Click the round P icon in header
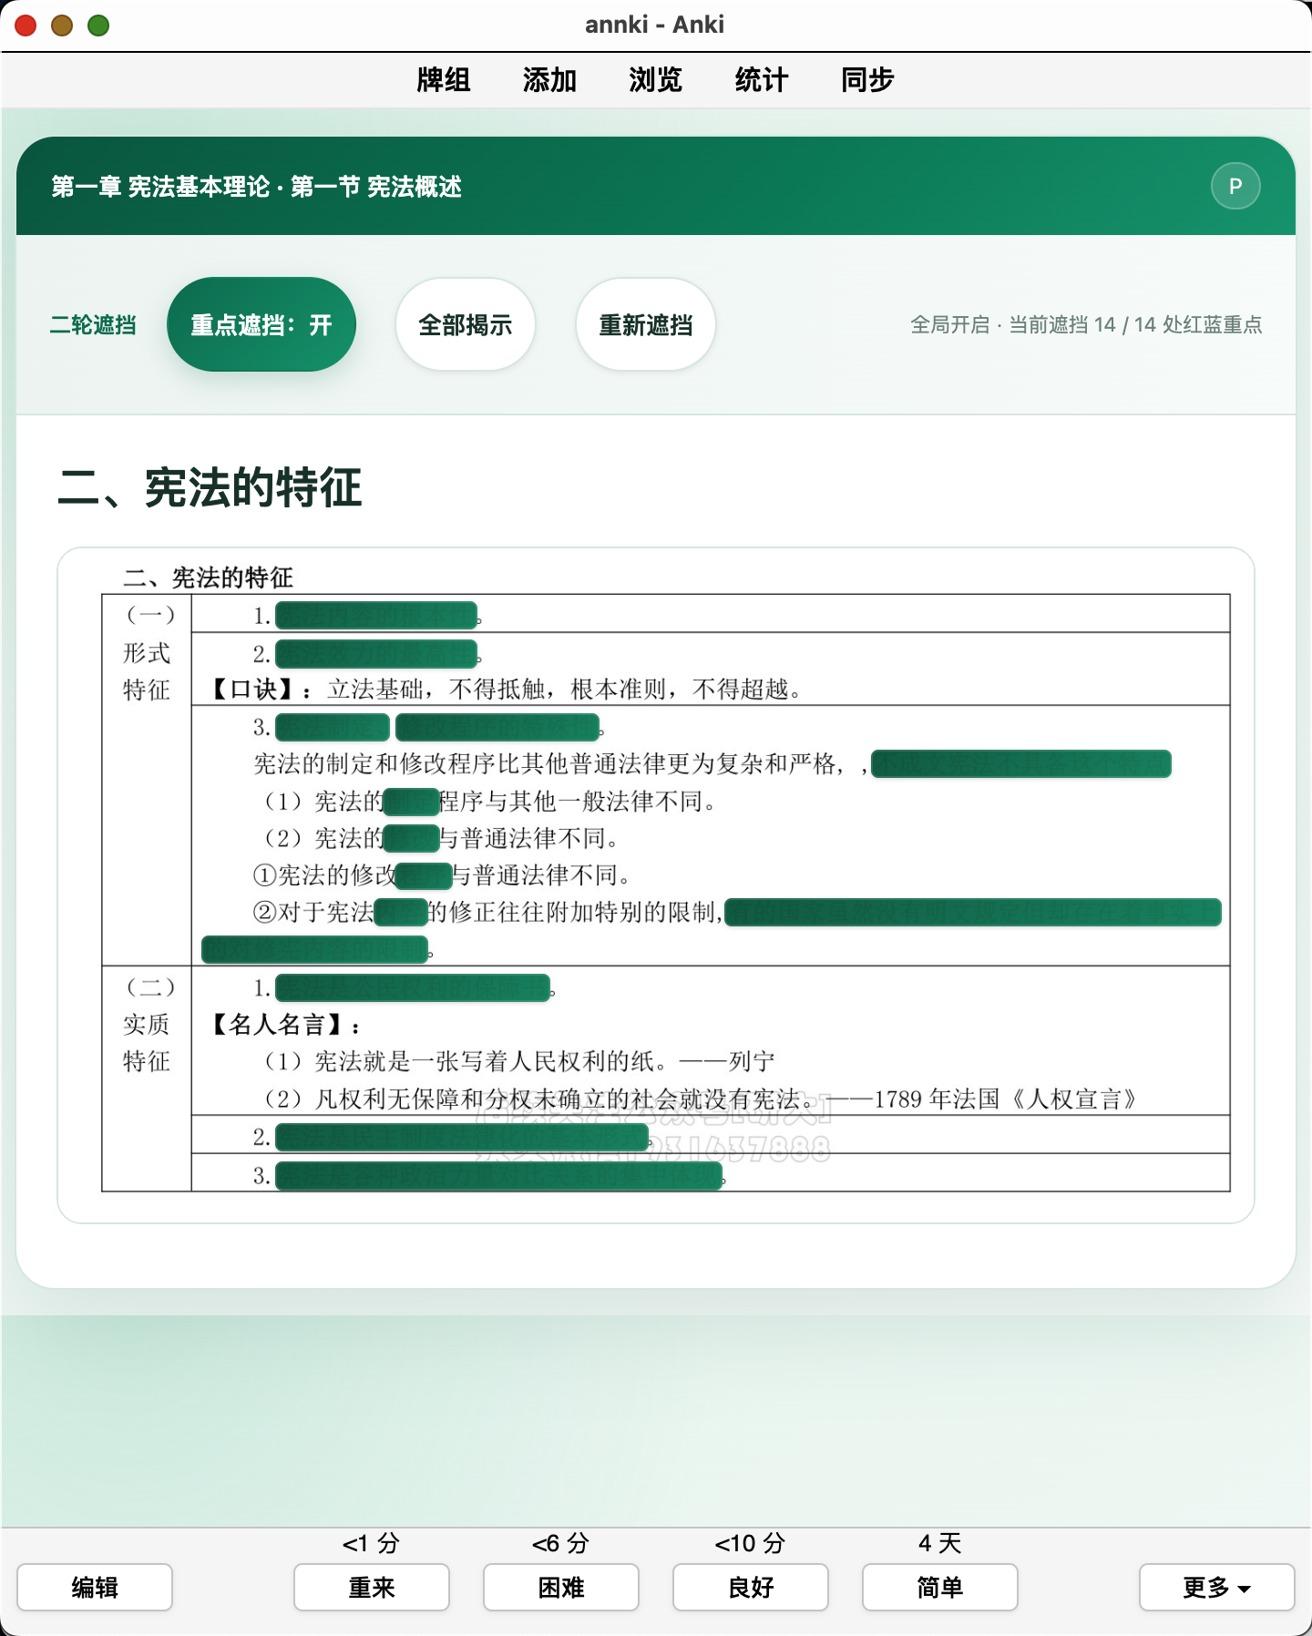The width and height of the screenshot is (1312, 1636). pos(1235,187)
